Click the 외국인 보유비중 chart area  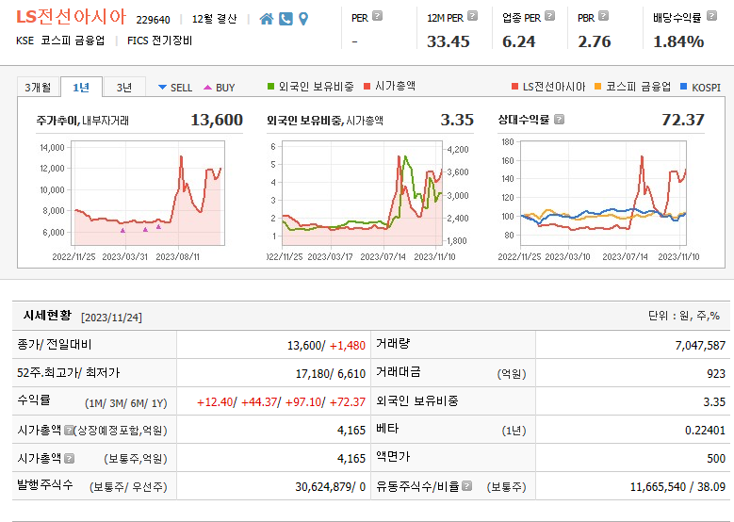363,193
